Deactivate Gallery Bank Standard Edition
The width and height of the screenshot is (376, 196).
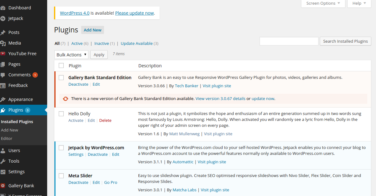coord(78,84)
